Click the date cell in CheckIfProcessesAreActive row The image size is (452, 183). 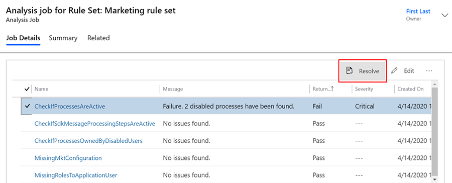click(x=414, y=106)
